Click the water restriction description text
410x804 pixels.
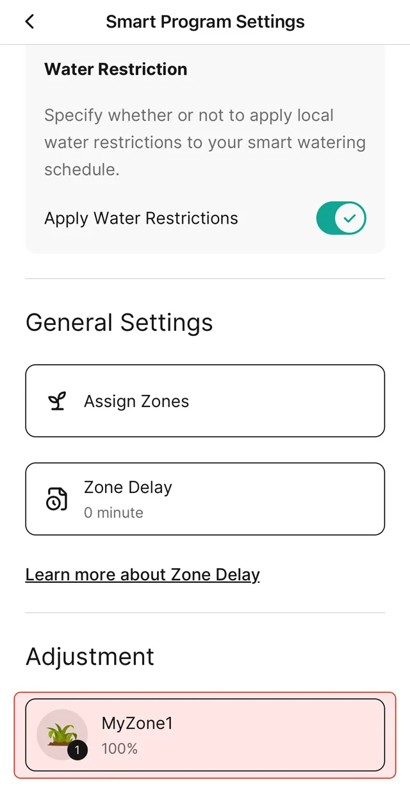point(205,142)
